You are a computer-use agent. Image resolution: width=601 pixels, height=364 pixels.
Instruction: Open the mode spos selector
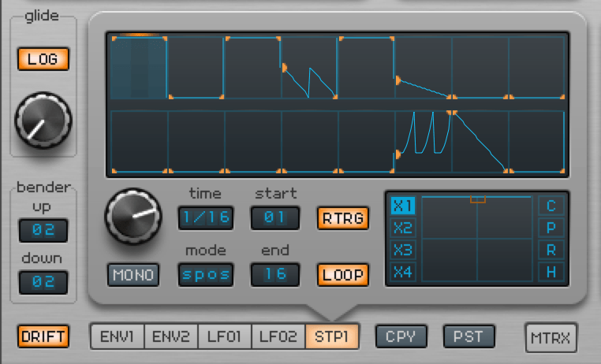(x=206, y=275)
